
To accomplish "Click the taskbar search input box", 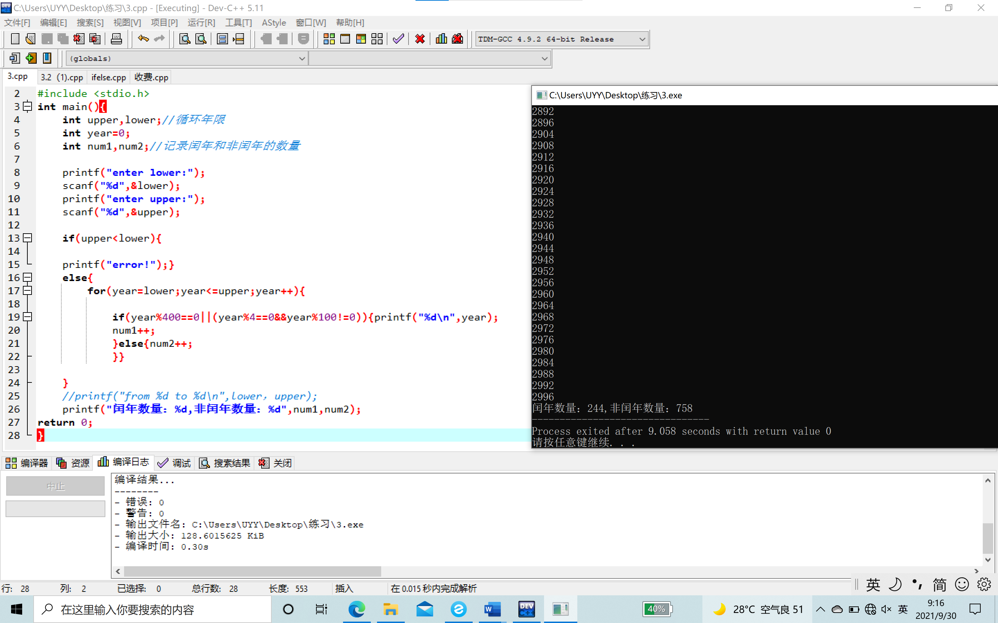I will 152,609.
